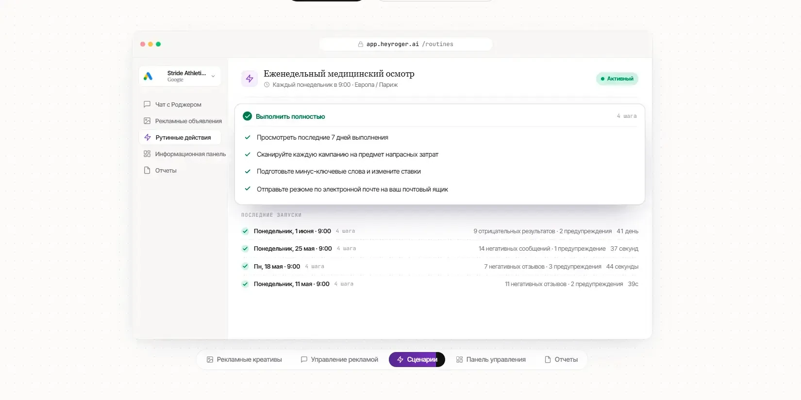
Task: Expand the Stride Athletic account dropdown chevron
Action: [x=213, y=76]
